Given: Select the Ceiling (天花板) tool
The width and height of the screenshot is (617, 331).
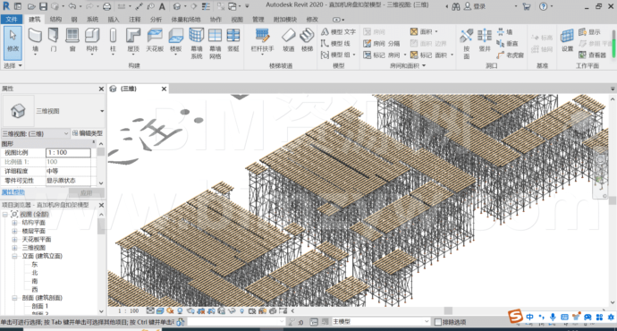Looking at the screenshot, I should (x=155, y=40).
